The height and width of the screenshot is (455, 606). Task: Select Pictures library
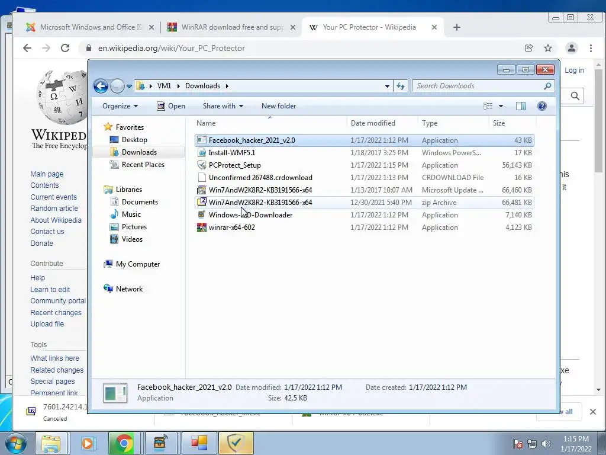134,227
